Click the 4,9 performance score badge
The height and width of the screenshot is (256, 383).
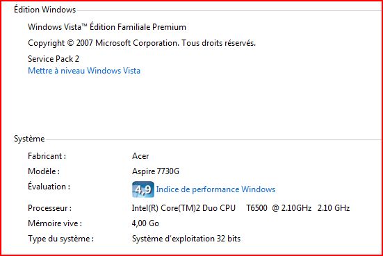point(143,189)
